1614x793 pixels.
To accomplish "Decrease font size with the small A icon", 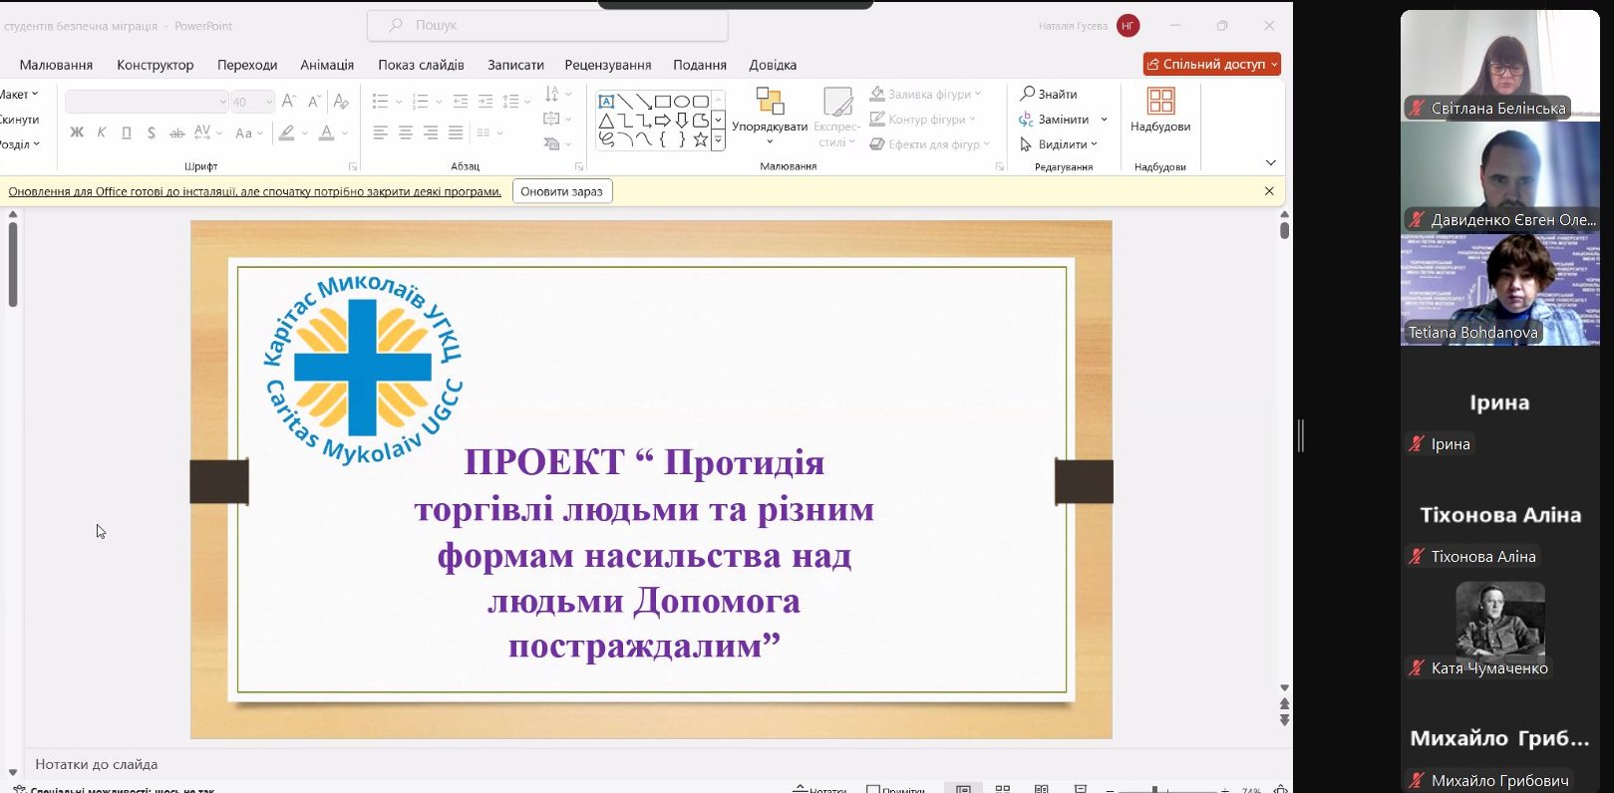I will [x=314, y=101].
